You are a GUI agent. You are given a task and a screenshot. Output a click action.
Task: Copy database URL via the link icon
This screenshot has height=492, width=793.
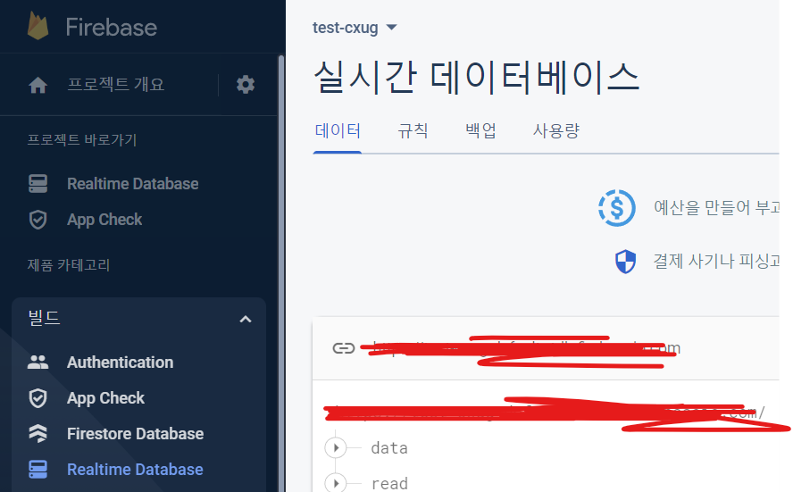pyautogui.click(x=344, y=348)
